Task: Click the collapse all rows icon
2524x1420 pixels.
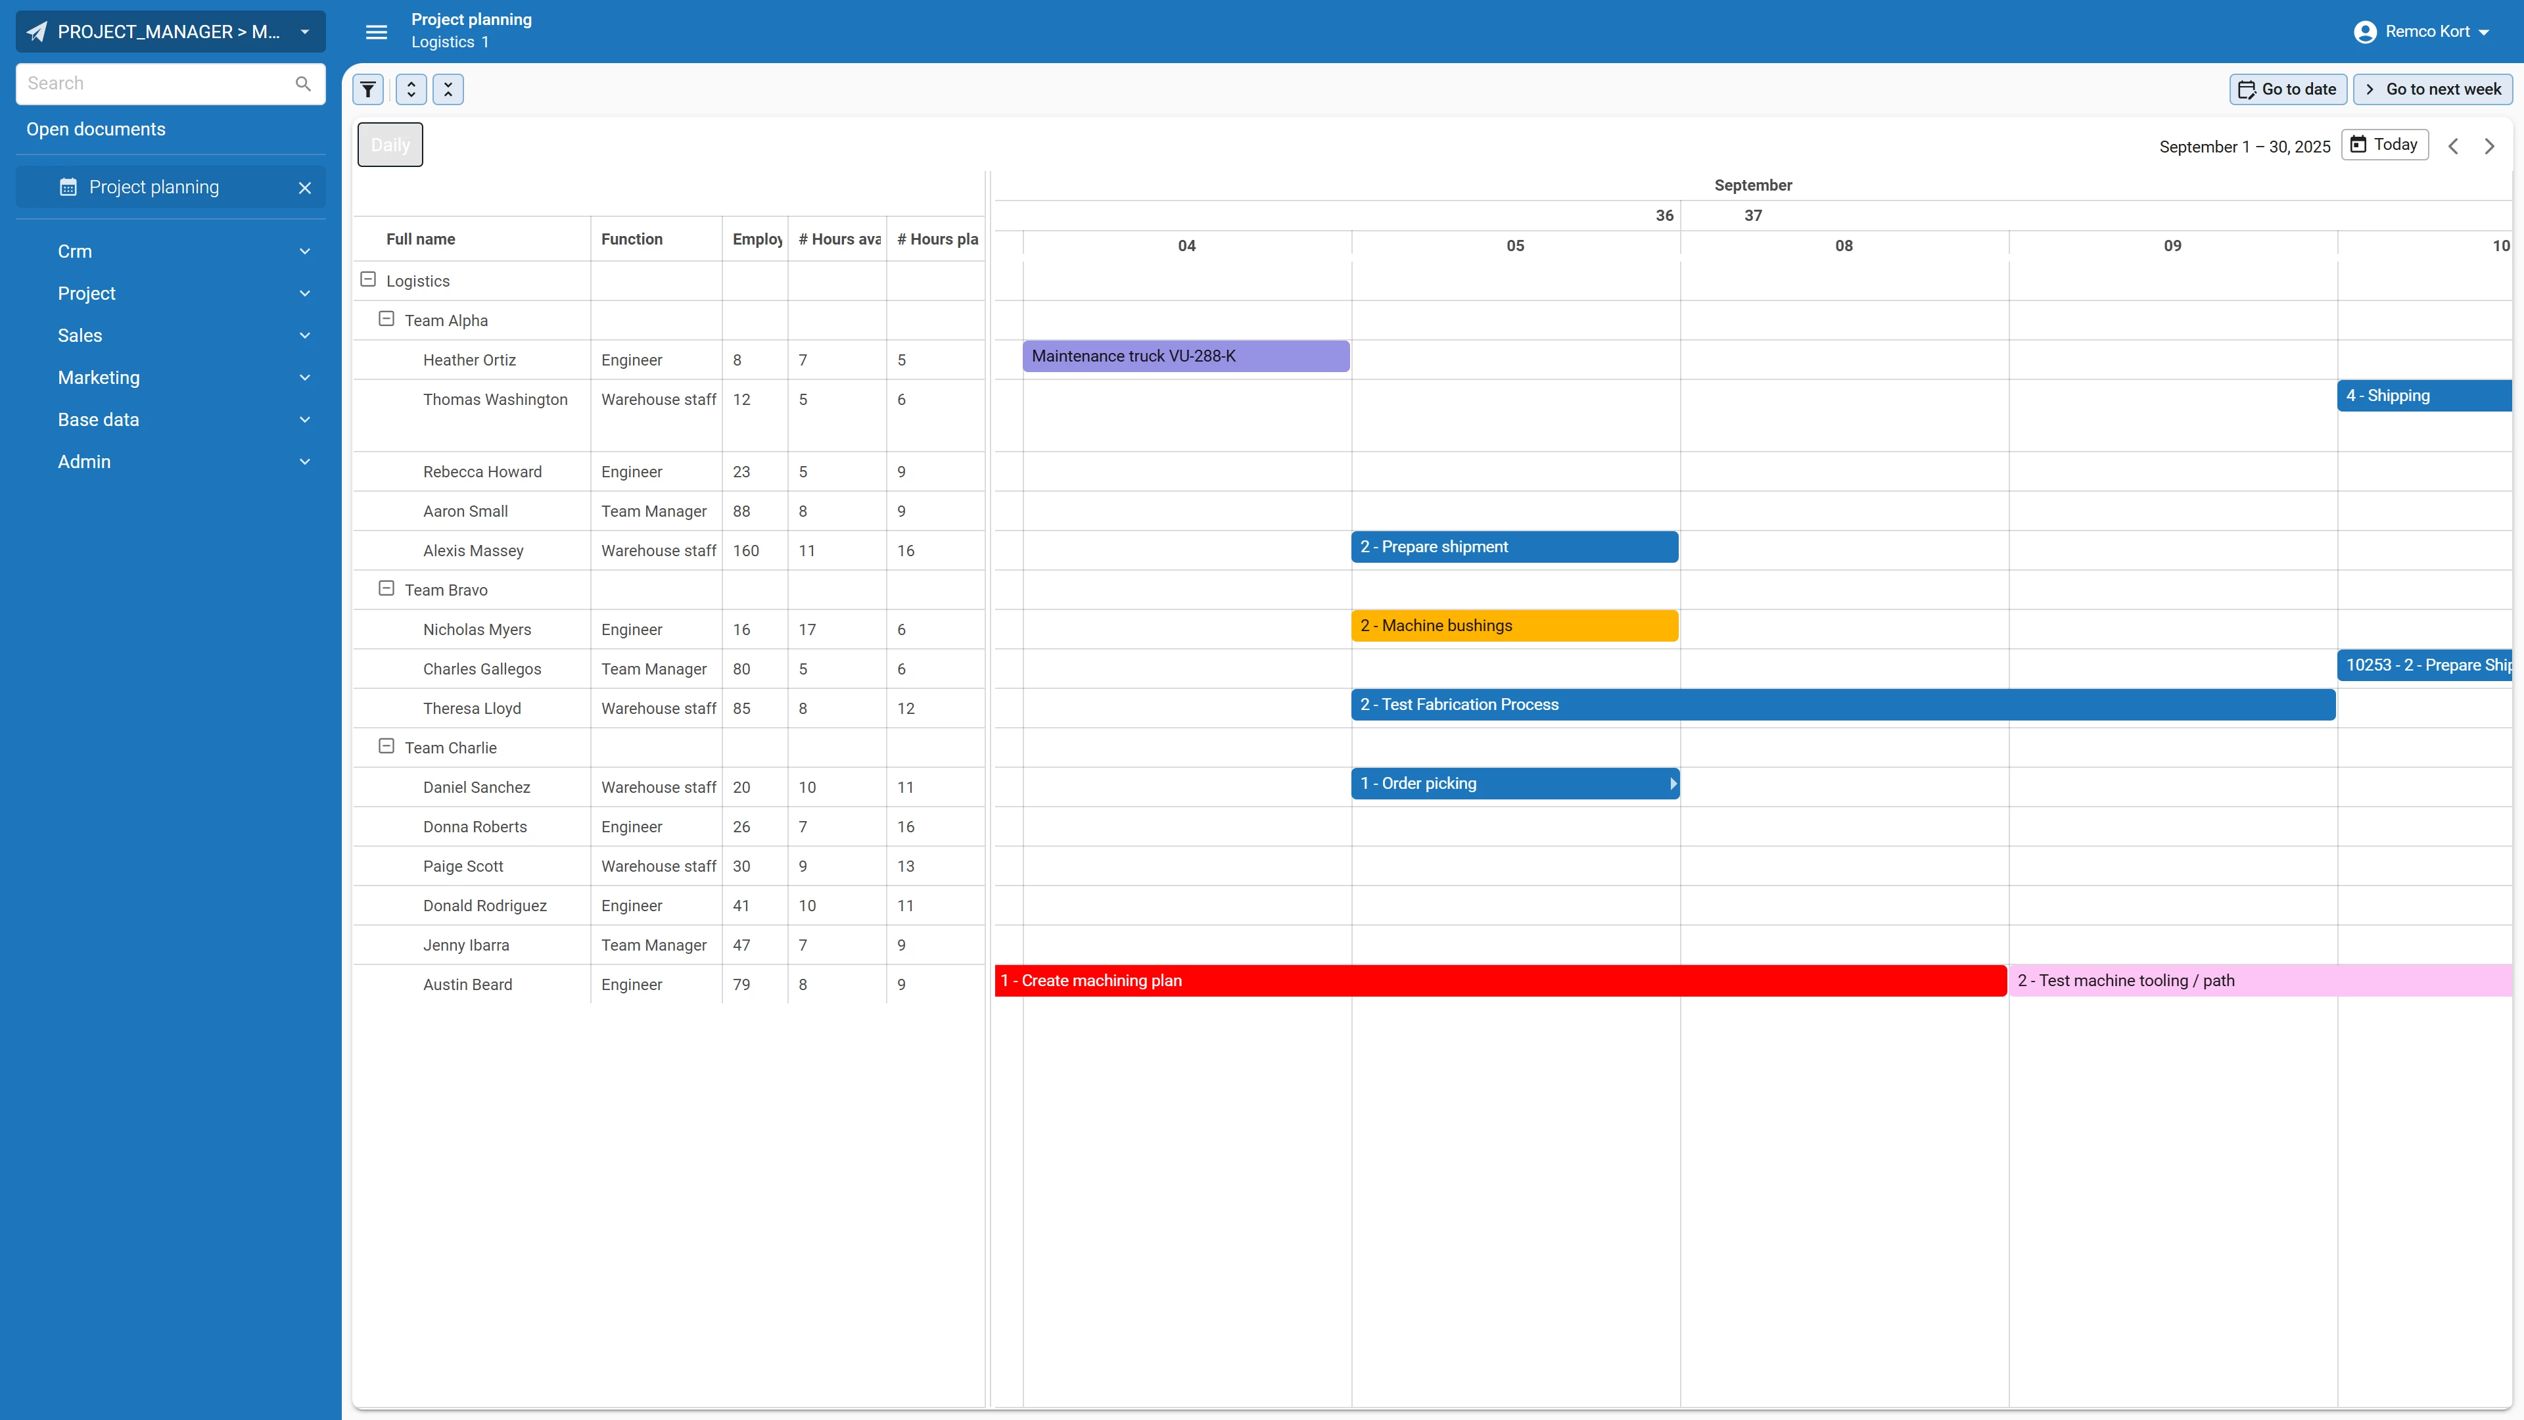Action: 448,89
